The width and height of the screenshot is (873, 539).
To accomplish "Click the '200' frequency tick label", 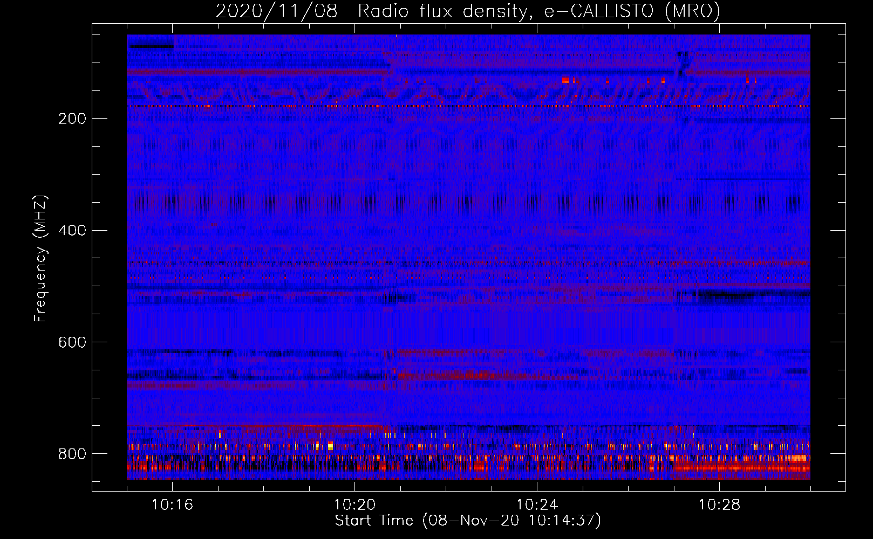I will coord(72,119).
